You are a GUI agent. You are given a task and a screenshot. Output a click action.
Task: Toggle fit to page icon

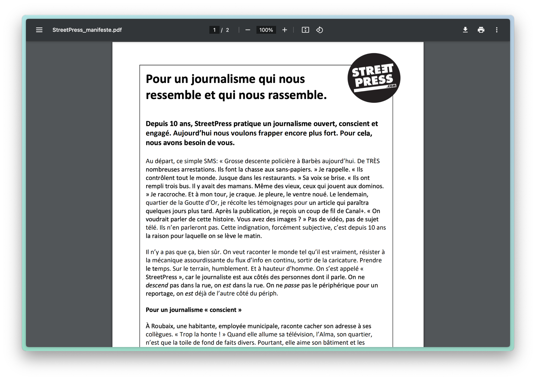[305, 30]
